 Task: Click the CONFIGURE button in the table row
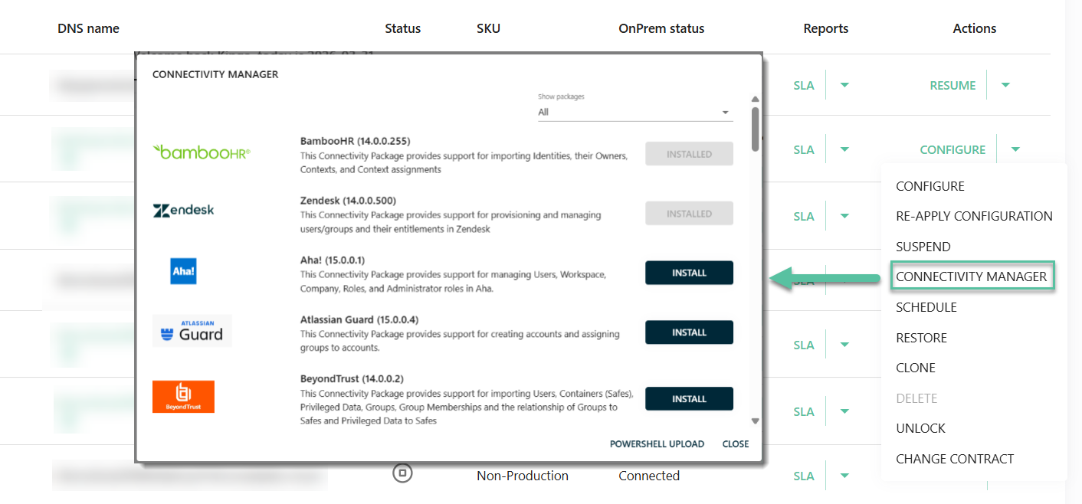[952, 149]
